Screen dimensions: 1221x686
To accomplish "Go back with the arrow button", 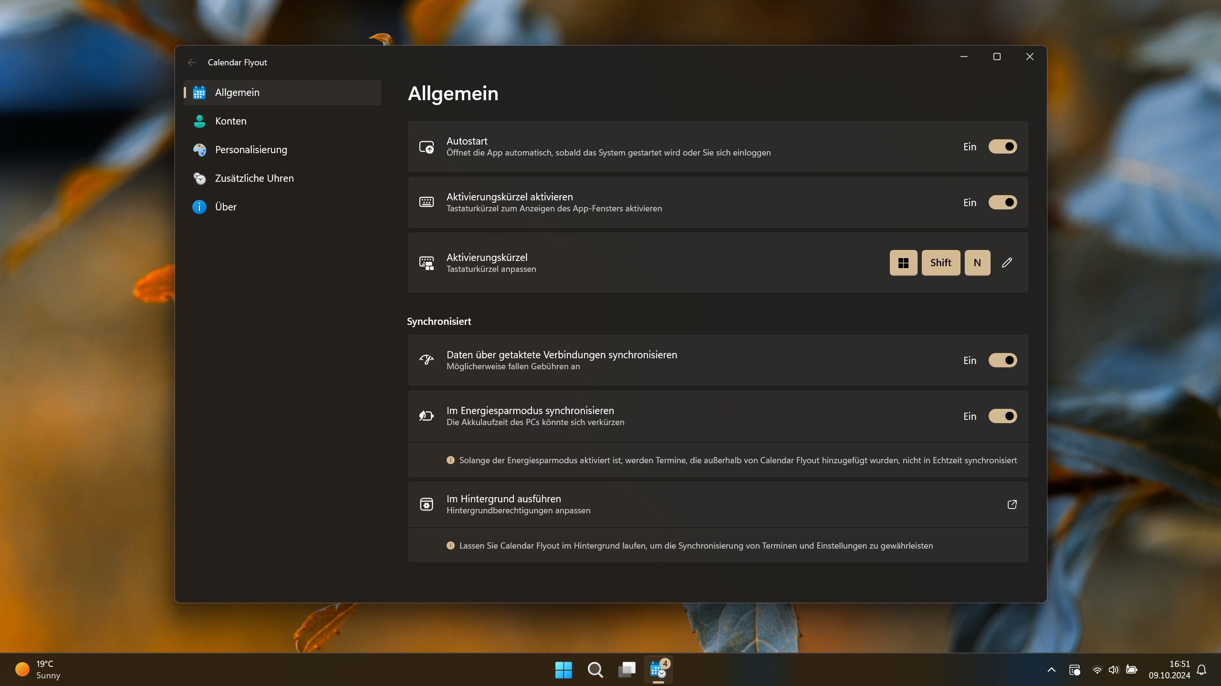I will 192,62.
